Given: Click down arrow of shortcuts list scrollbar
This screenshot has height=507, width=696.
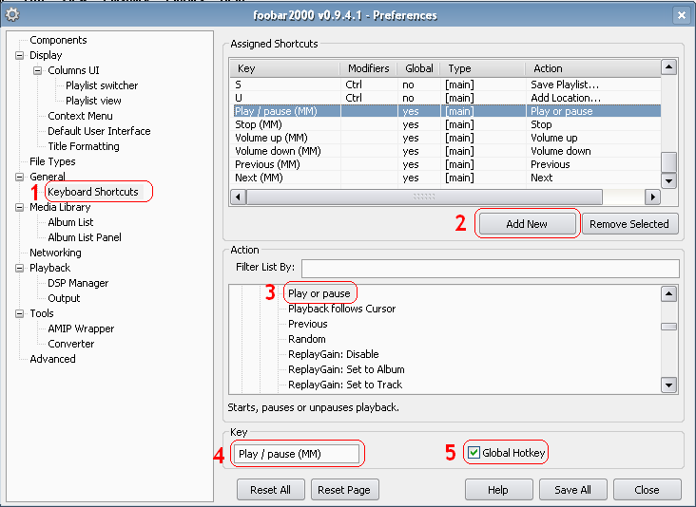Looking at the screenshot, I should pyautogui.click(x=669, y=180).
